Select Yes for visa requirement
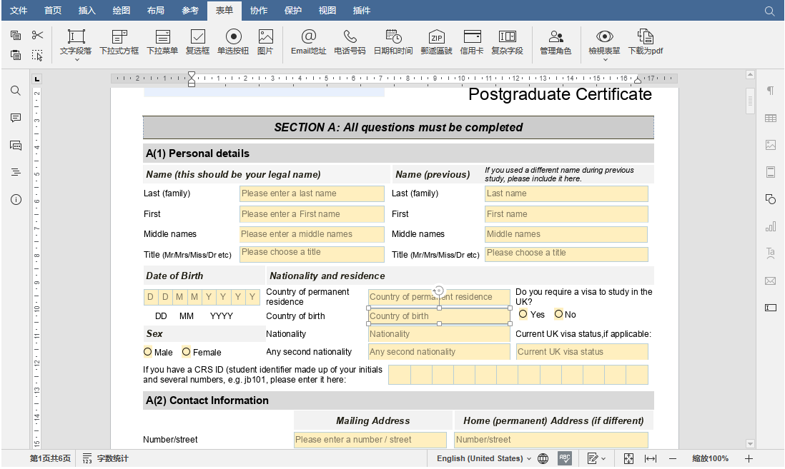Viewport: 785px width, 469px height. tap(523, 314)
